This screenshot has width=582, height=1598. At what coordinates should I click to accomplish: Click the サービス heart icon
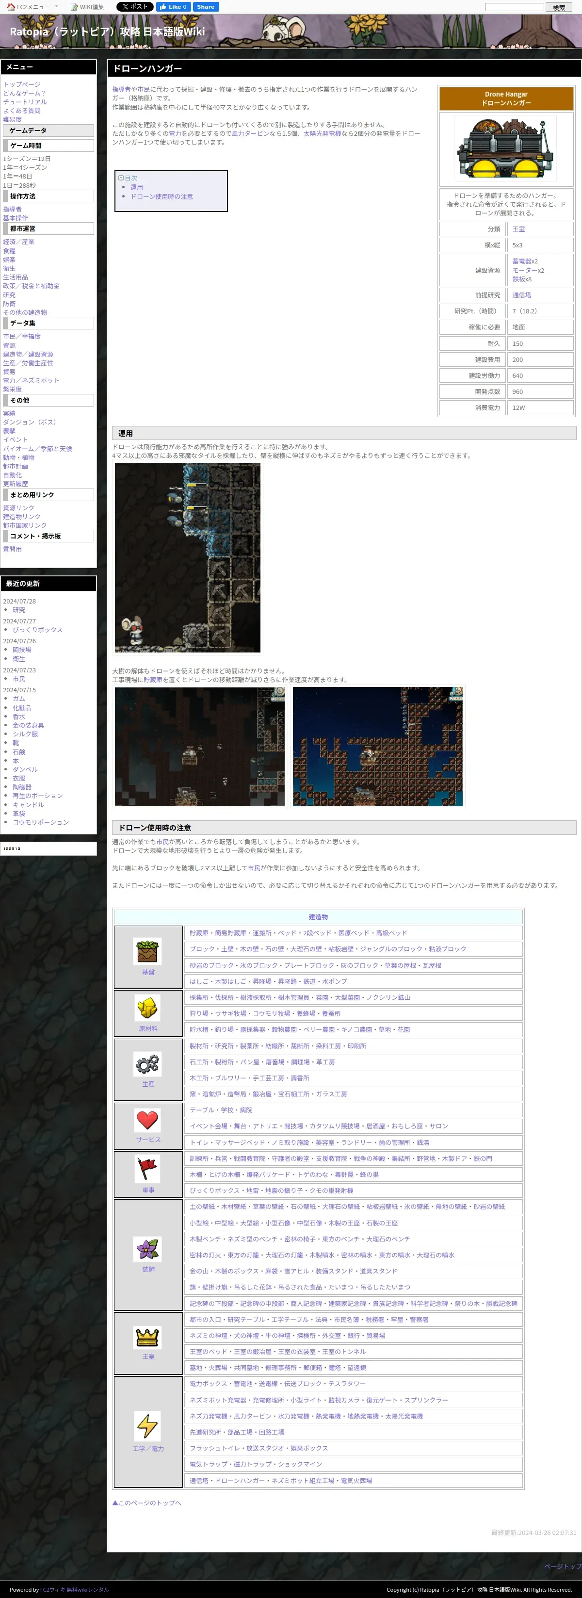[x=147, y=1120]
